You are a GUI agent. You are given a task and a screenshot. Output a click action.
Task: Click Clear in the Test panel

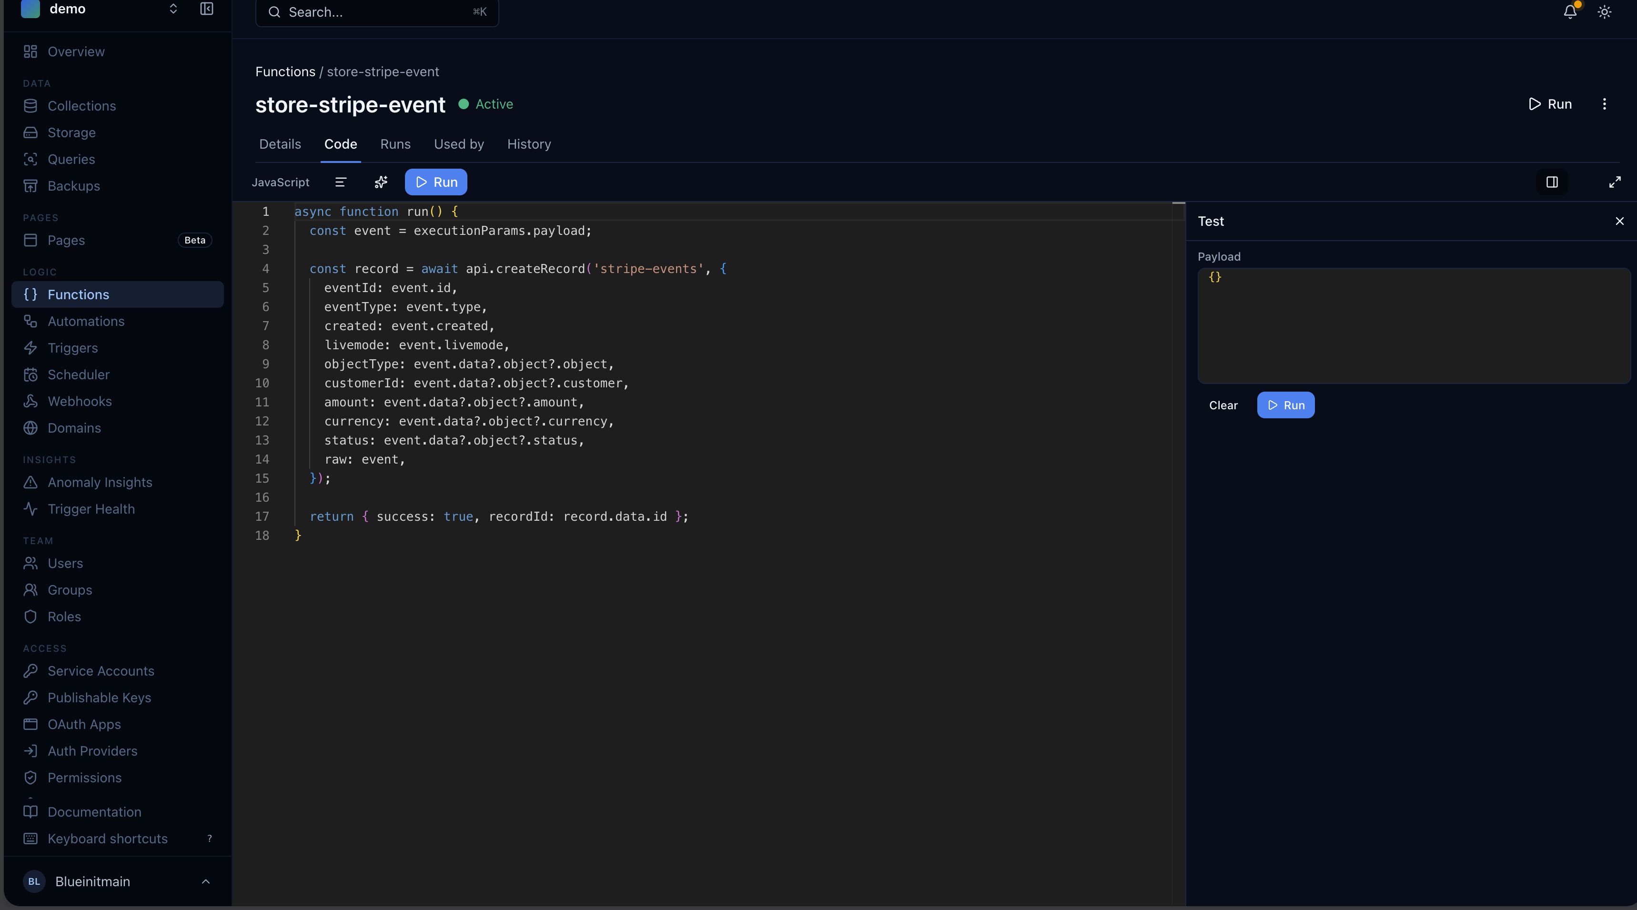coord(1223,405)
